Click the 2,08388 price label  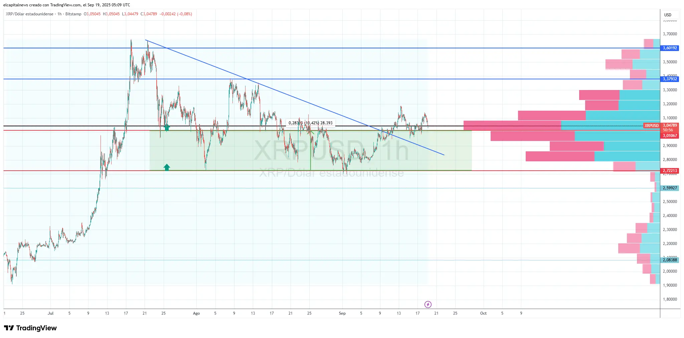(x=670, y=260)
